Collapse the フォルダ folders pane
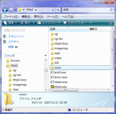Viewport: 116px width, 114px height. pyautogui.click(x=46, y=55)
